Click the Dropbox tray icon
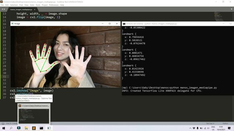 pyautogui.click(x=194, y=128)
